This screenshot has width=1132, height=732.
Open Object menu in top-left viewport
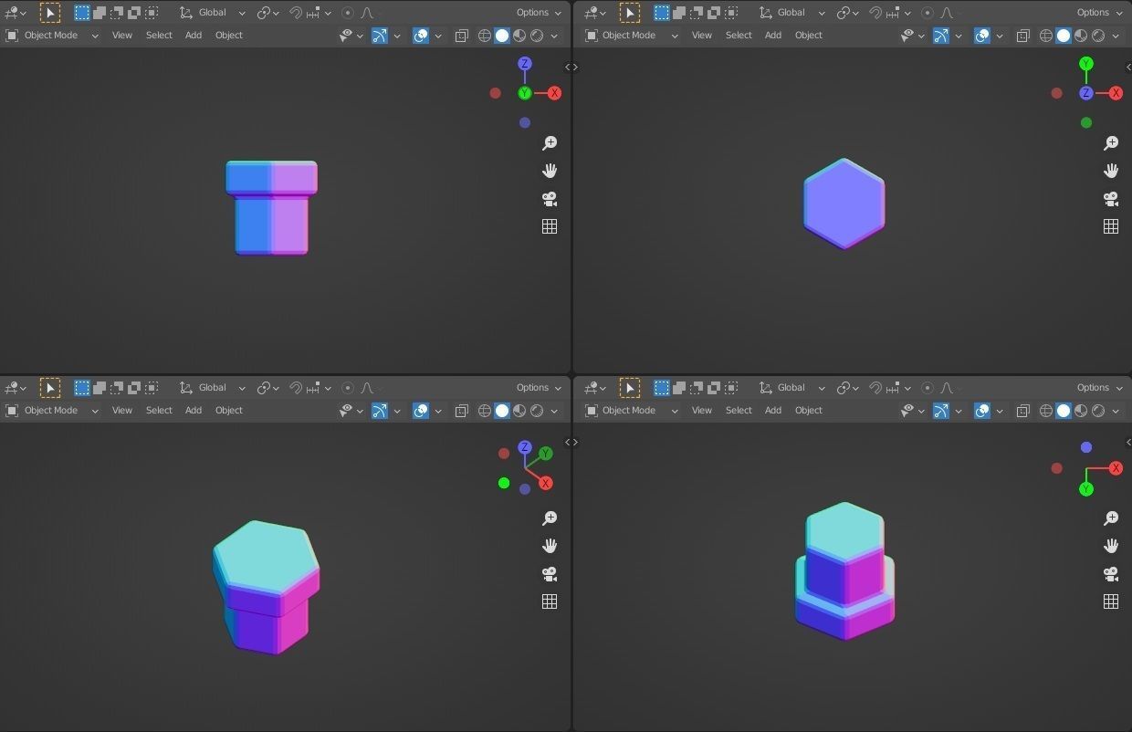pyautogui.click(x=228, y=36)
